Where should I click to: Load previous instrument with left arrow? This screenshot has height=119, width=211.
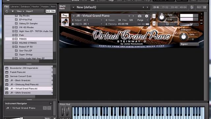(129, 16)
